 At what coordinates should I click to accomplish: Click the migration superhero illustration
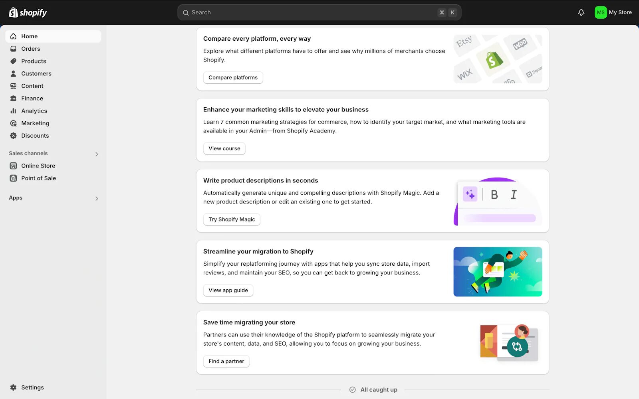[498, 272]
